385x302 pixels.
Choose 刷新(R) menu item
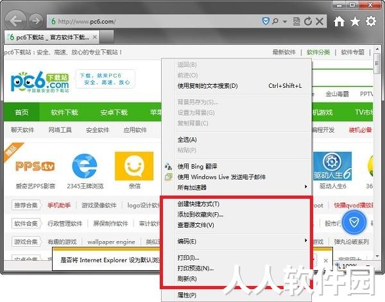pyautogui.click(x=237, y=279)
